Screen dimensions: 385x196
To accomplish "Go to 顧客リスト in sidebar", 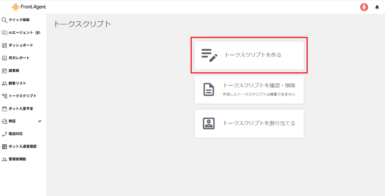I will (x=17, y=83).
